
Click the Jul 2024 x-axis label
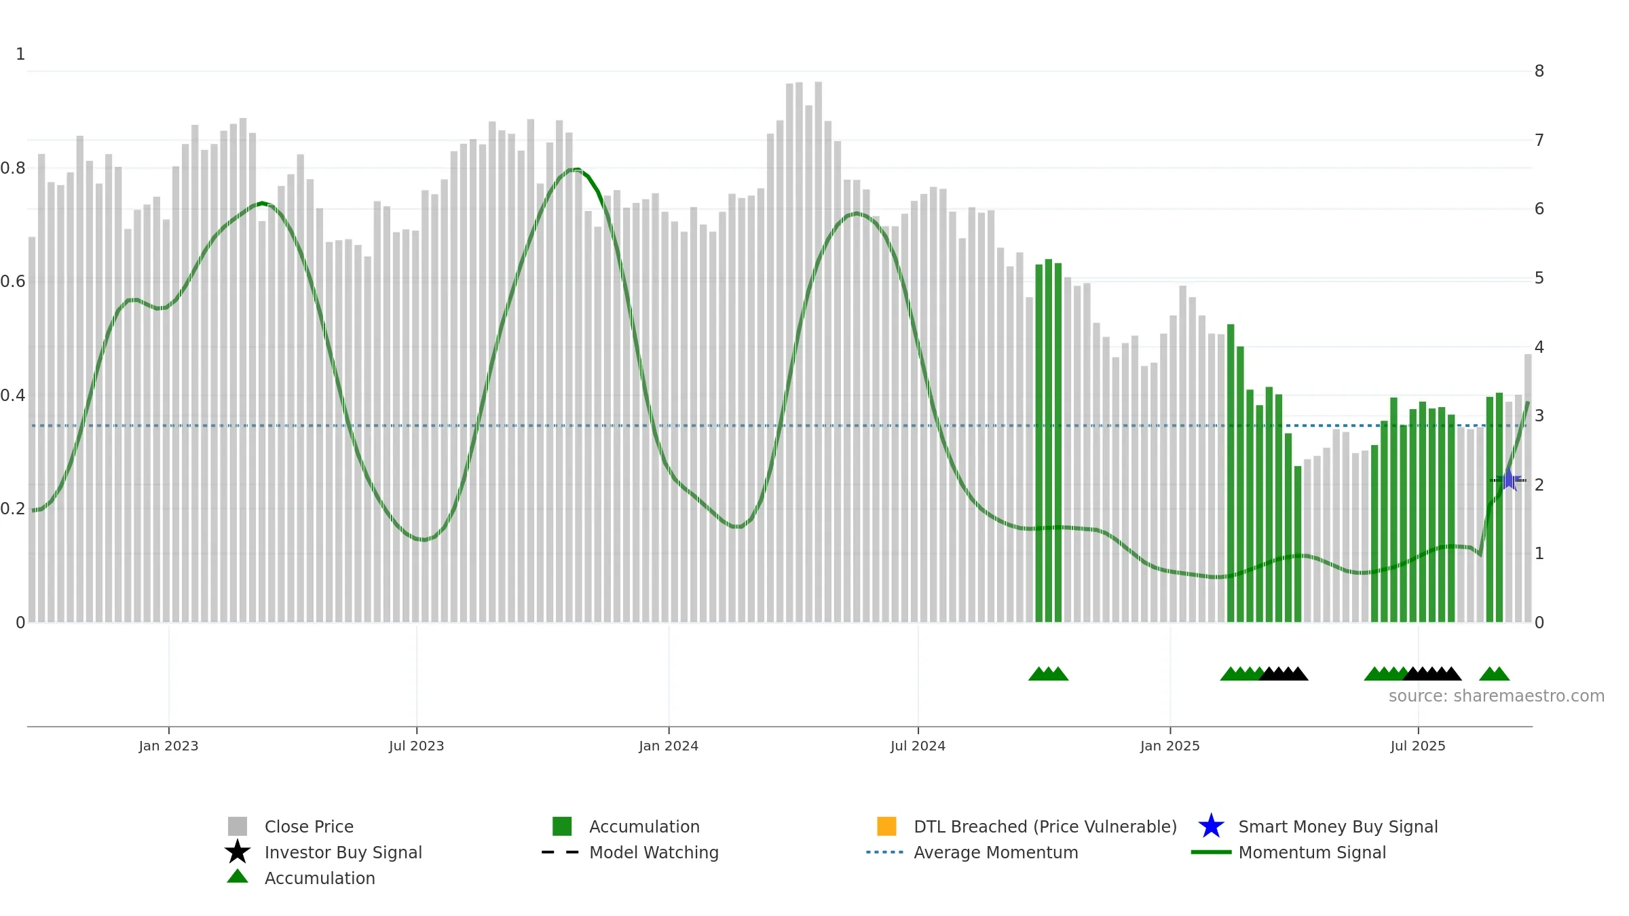[x=918, y=746]
